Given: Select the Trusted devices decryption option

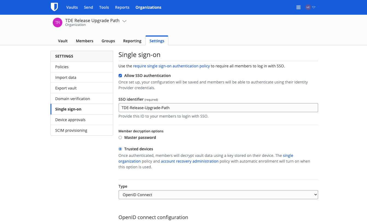Looking at the screenshot, I should pyautogui.click(x=120, y=149).
